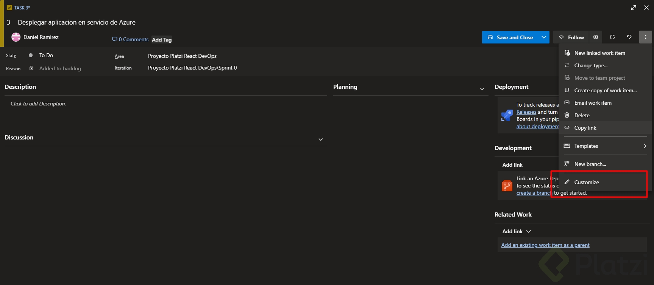Screen dimensions: 654x285
Task: Click the 0 Comments discussion icon
Action: point(115,39)
